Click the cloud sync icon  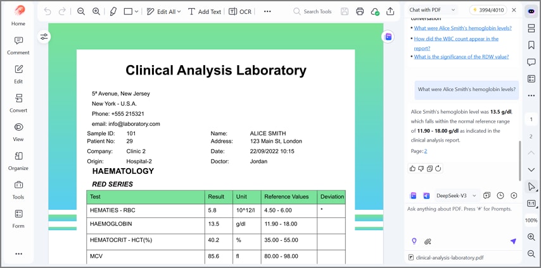click(x=375, y=11)
